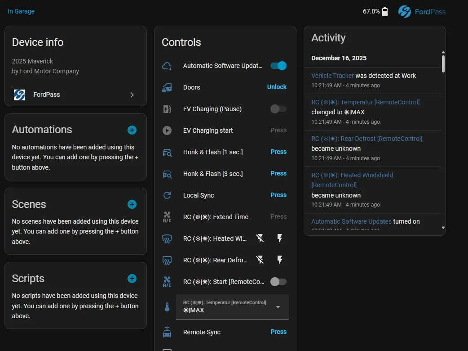Open the In Garage link at top left

(21, 11)
